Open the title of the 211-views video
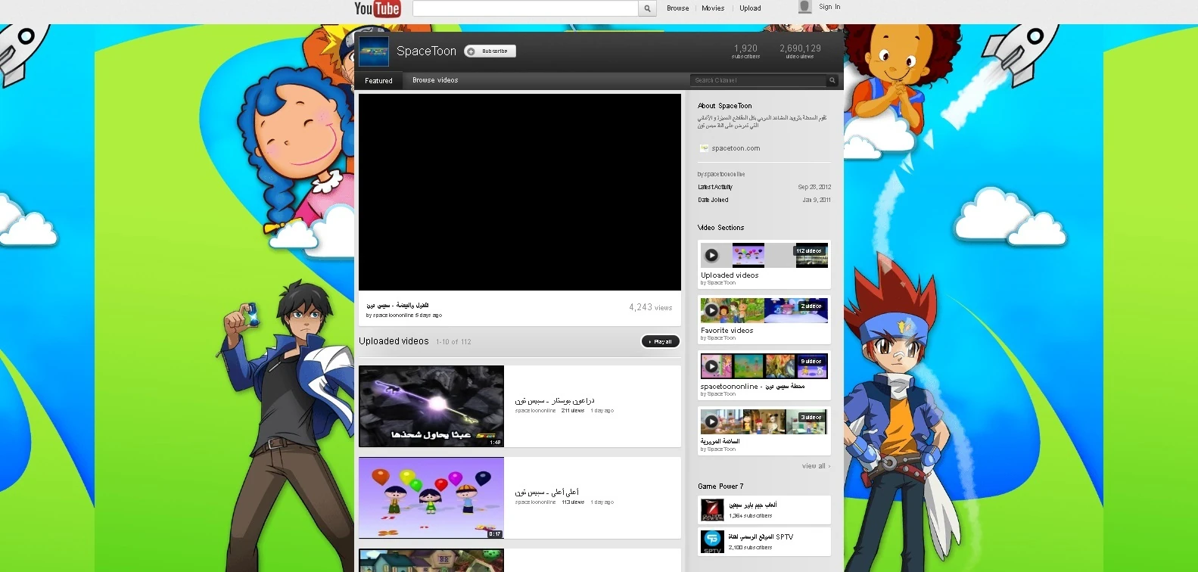This screenshot has width=1198, height=572. pyautogui.click(x=555, y=400)
